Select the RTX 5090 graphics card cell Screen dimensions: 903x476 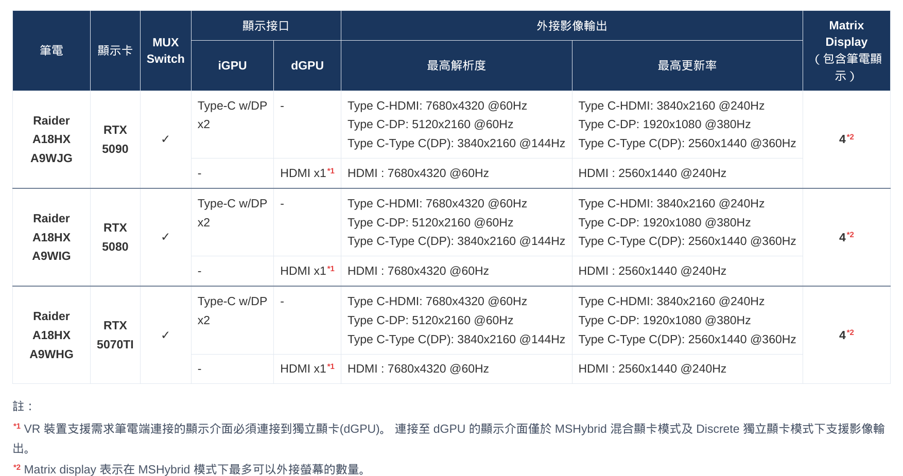[x=115, y=139]
